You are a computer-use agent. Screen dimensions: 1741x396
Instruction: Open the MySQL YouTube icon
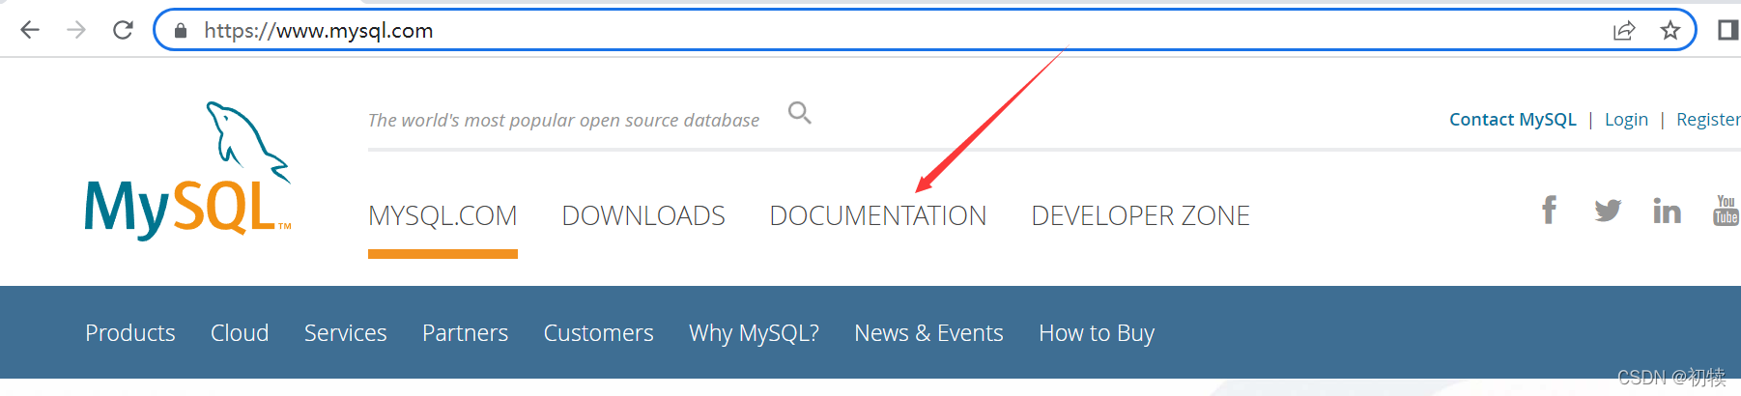click(1726, 210)
